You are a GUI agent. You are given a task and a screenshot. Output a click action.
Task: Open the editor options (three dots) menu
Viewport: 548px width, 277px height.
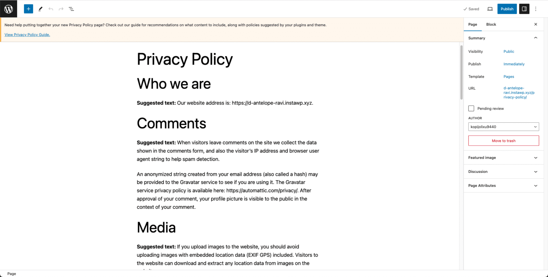pyautogui.click(x=536, y=9)
